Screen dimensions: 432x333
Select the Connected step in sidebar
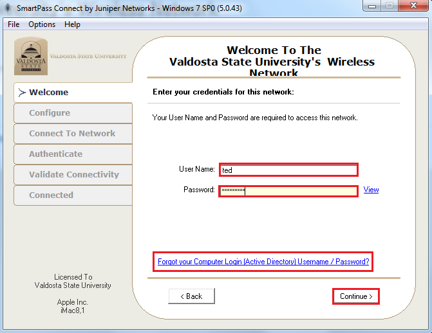coord(73,195)
